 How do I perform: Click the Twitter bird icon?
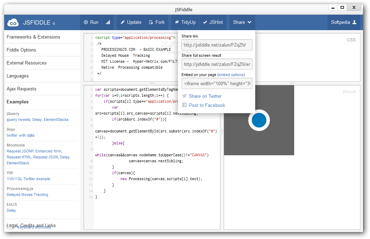pyautogui.click(x=184, y=96)
